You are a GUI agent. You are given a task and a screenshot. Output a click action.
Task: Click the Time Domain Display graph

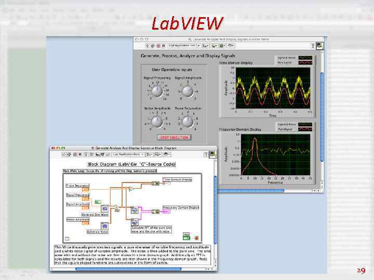coord(273,88)
